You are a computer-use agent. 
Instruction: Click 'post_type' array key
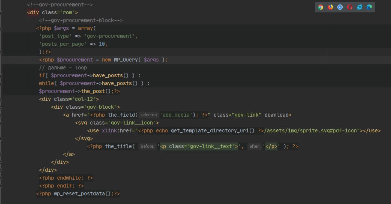coord(55,36)
